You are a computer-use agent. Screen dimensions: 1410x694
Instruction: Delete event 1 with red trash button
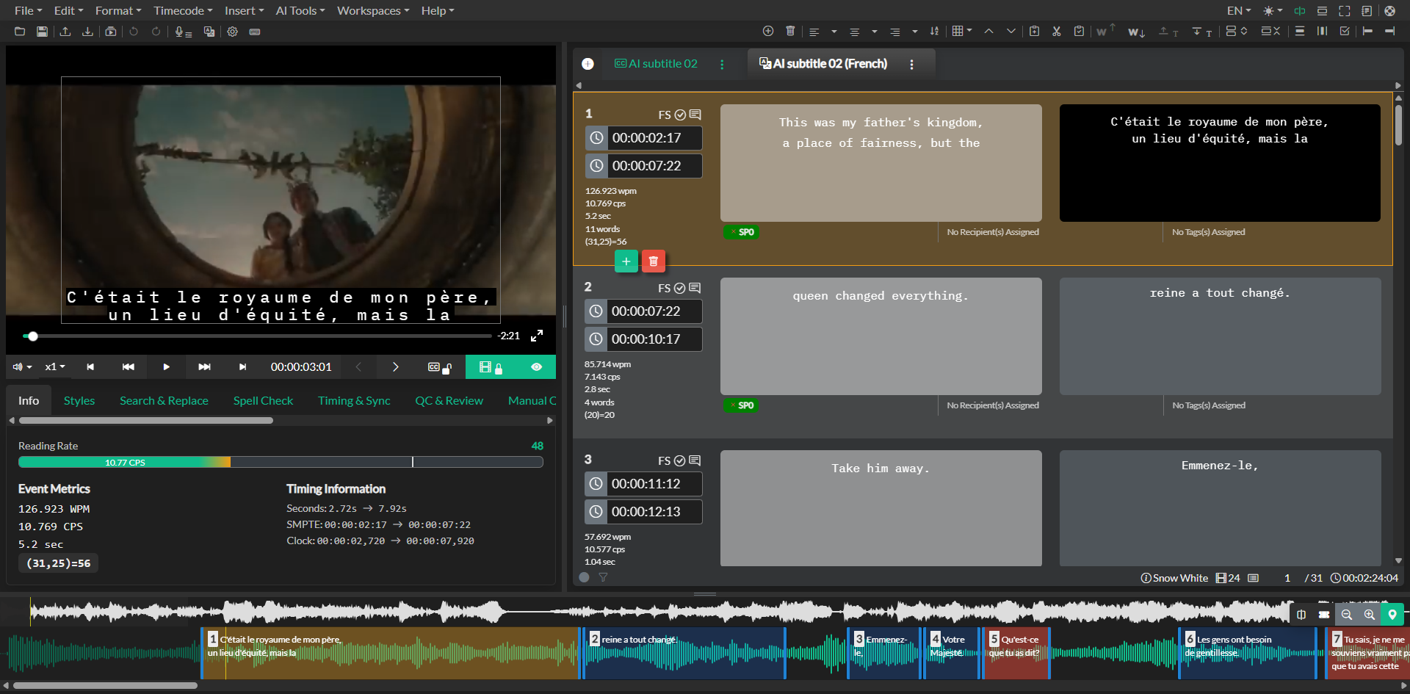coord(653,261)
